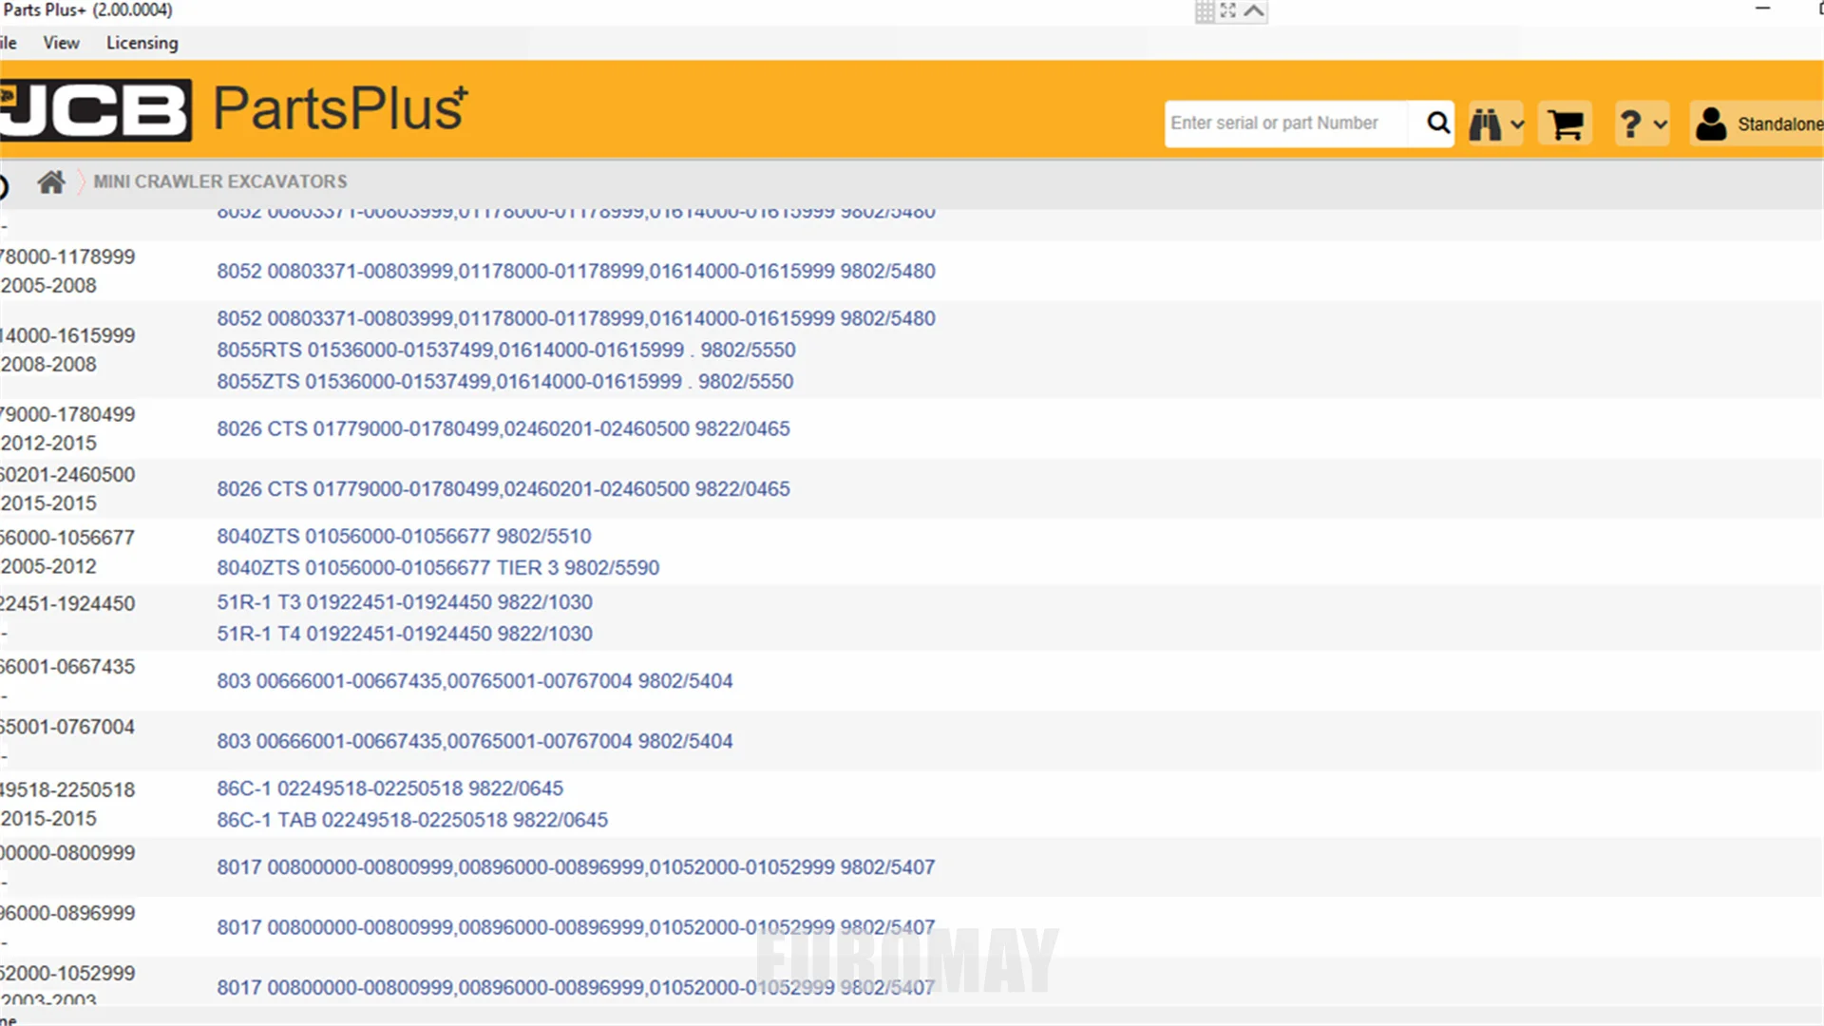Open the Licensing menu
This screenshot has height=1026, width=1824.
click(142, 43)
